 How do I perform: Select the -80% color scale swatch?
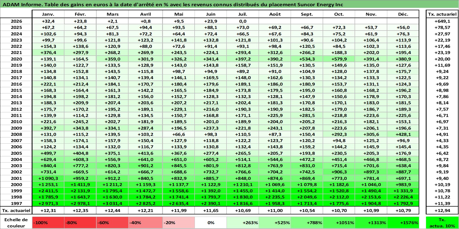pyautogui.click(x=80, y=223)
